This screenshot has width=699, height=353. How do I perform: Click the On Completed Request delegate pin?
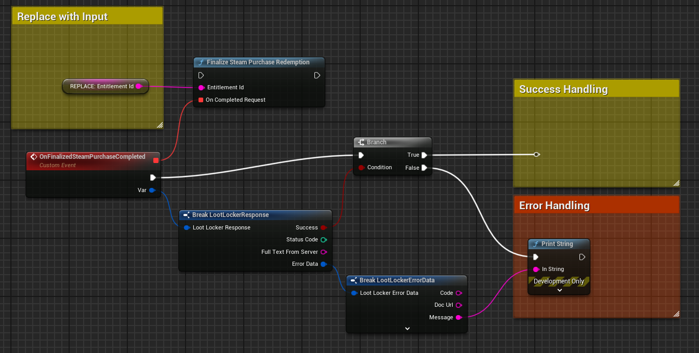click(x=201, y=100)
